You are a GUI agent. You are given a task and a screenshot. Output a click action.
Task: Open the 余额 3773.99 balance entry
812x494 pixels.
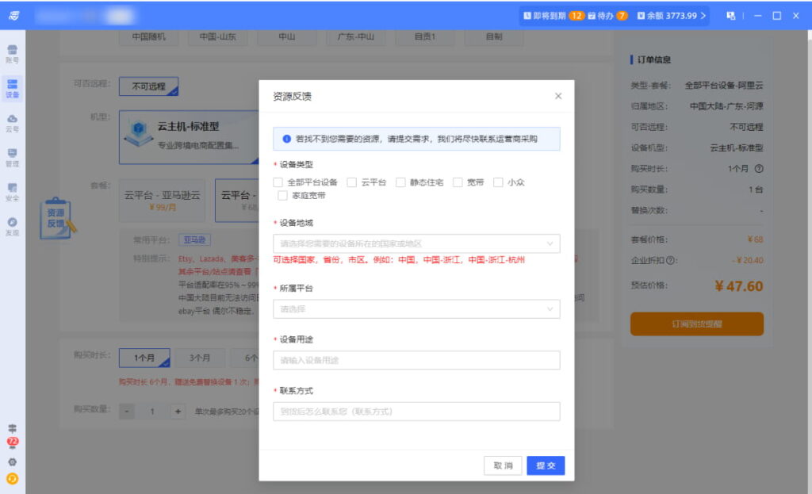(671, 16)
